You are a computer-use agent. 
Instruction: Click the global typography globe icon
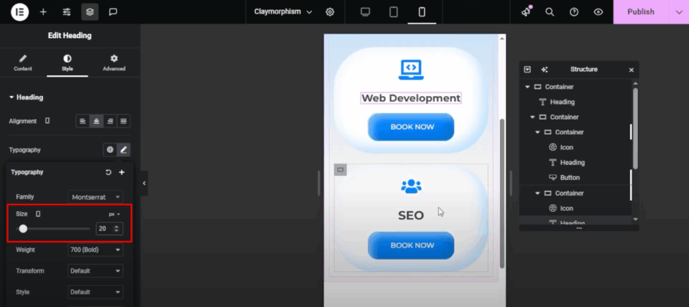click(x=110, y=150)
